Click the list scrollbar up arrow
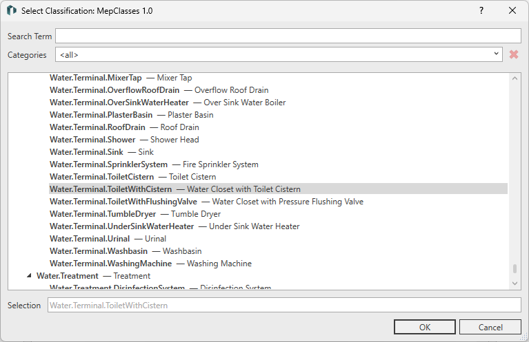 515,78
